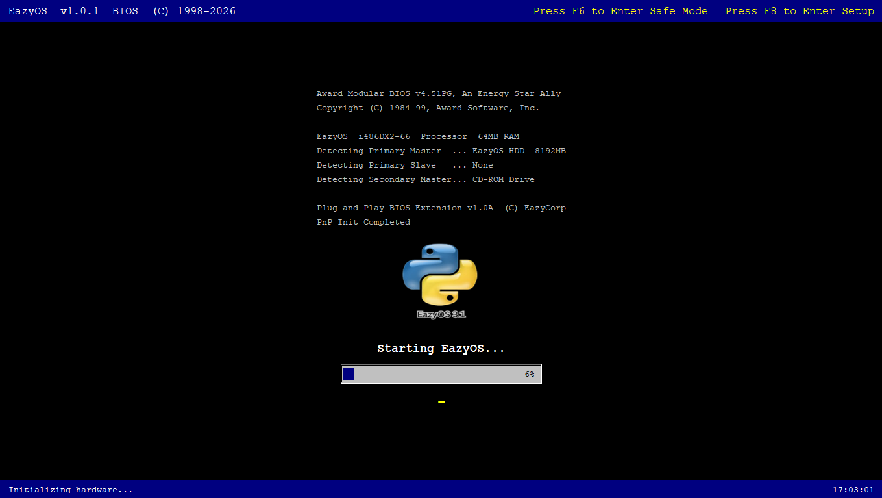
Task: Click the "Detecting Primary Master" line
Action: pyautogui.click(x=441, y=151)
